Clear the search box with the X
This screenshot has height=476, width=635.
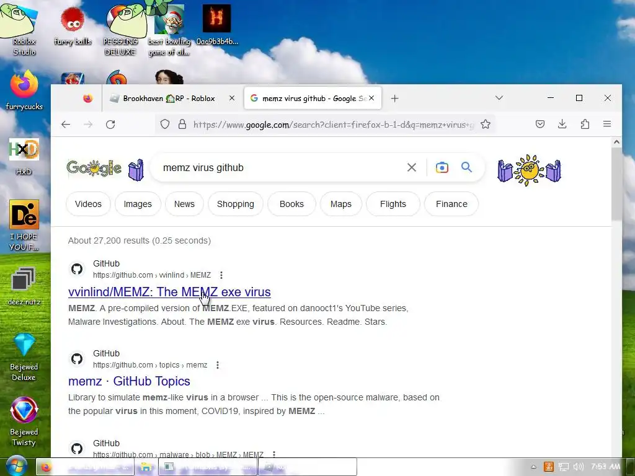click(x=412, y=167)
